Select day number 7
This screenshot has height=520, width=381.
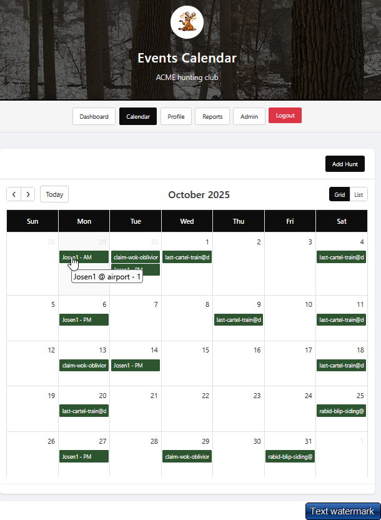[156, 304]
